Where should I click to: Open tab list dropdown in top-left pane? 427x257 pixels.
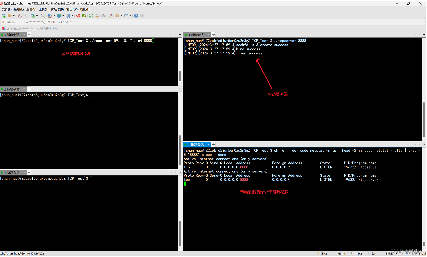pyautogui.click(x=180, y=35)
